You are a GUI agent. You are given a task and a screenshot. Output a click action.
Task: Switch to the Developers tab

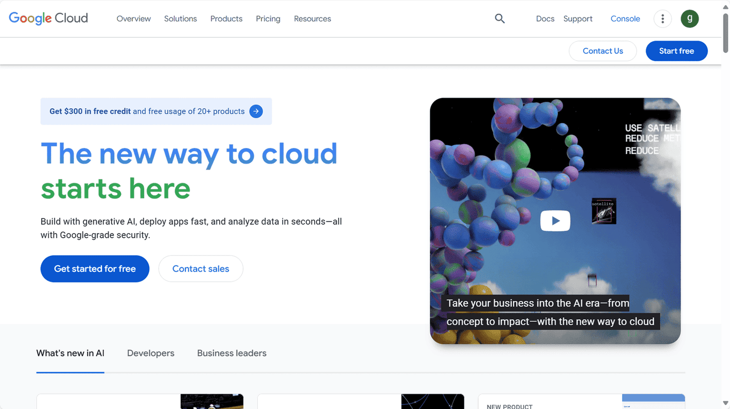(150, 353)
